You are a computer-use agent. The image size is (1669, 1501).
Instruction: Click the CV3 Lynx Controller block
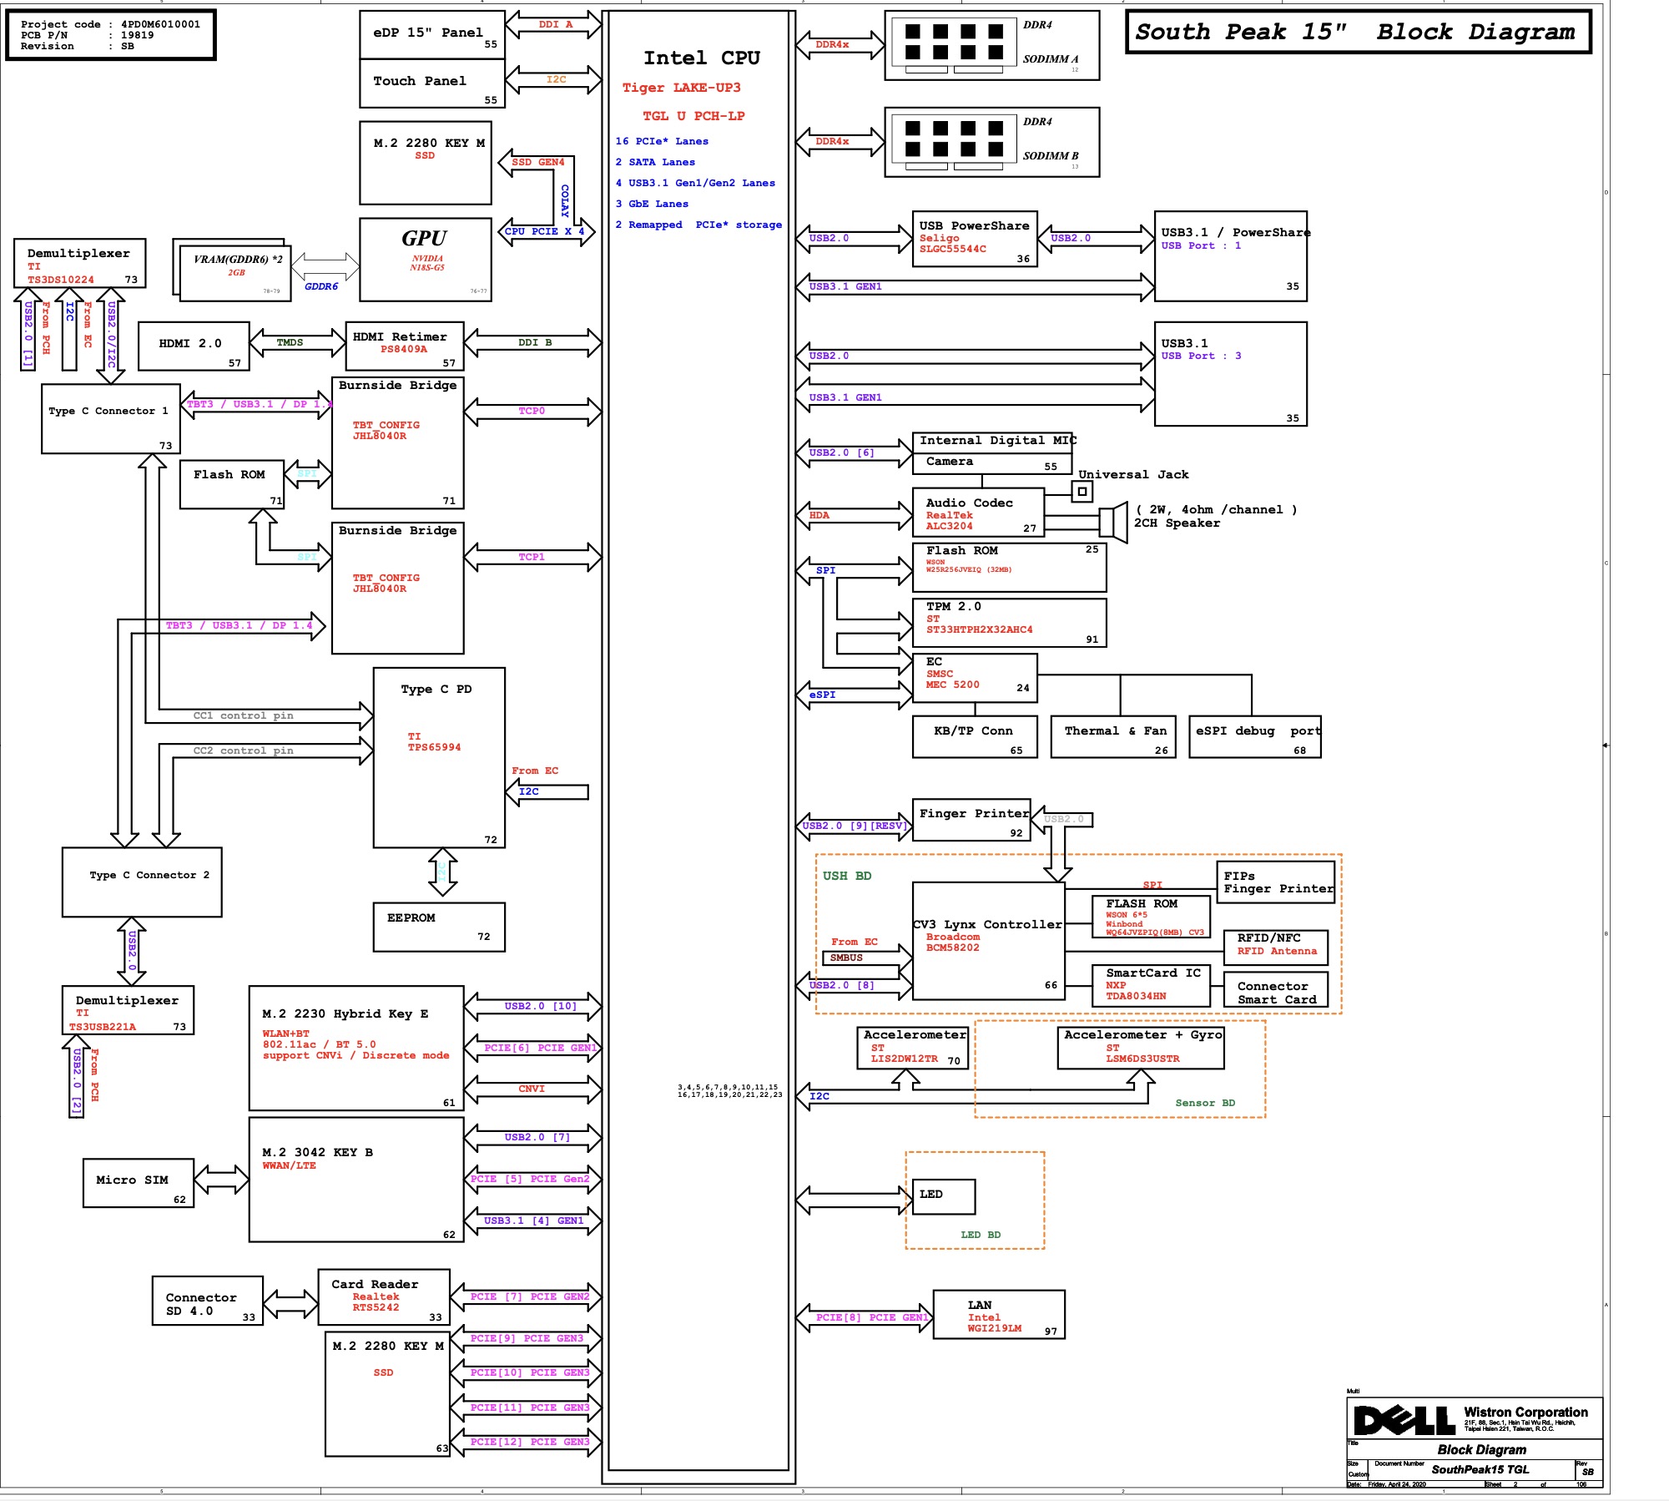click(x=988, y=940)
